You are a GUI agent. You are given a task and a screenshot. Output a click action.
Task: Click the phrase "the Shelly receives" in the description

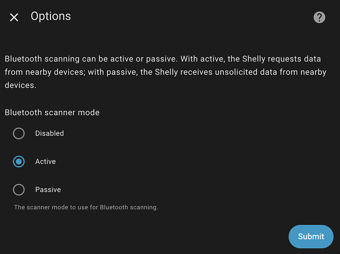176,72
